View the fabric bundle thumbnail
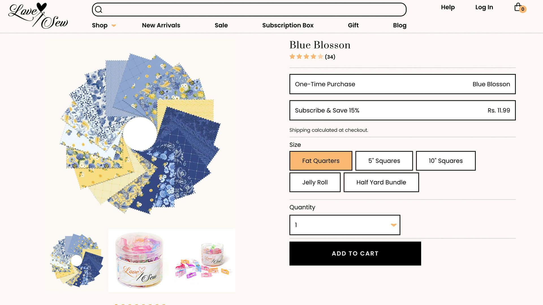 click(76, 260)
